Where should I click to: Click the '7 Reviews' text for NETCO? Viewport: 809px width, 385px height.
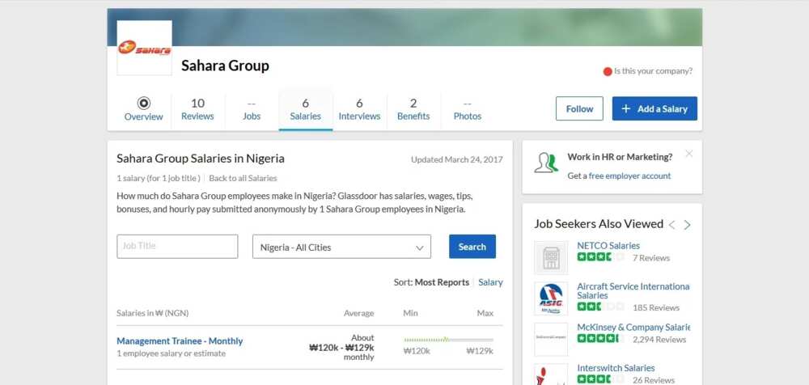(x=651, y=257)
